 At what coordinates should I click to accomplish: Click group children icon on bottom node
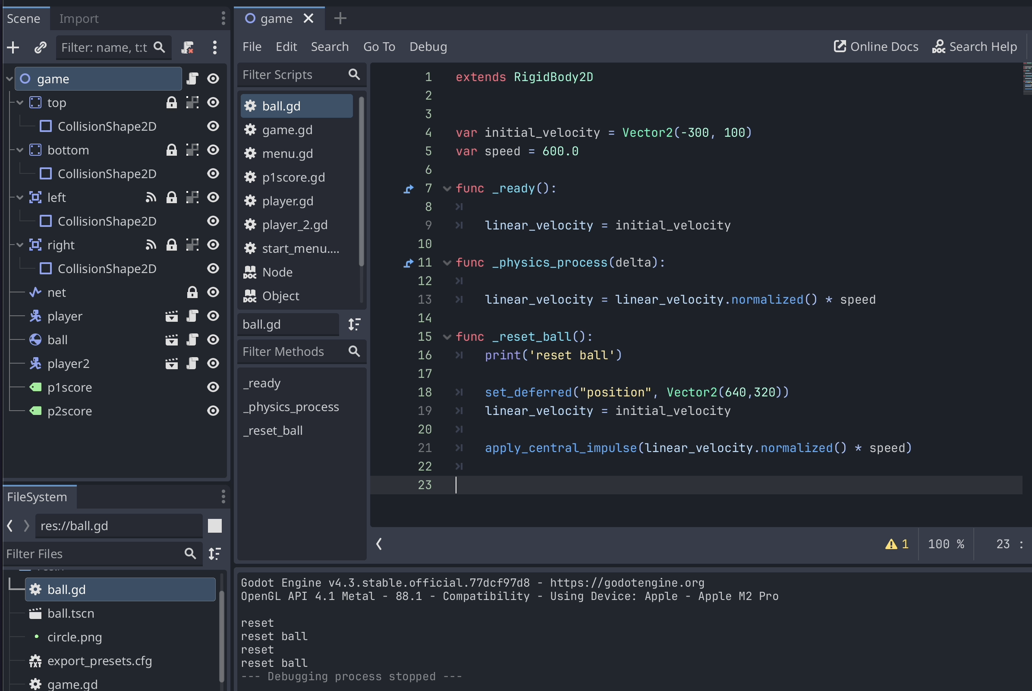tap(192, 150)
